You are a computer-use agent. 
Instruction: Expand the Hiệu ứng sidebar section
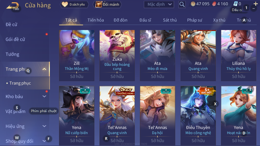click(x=44, y=126)
